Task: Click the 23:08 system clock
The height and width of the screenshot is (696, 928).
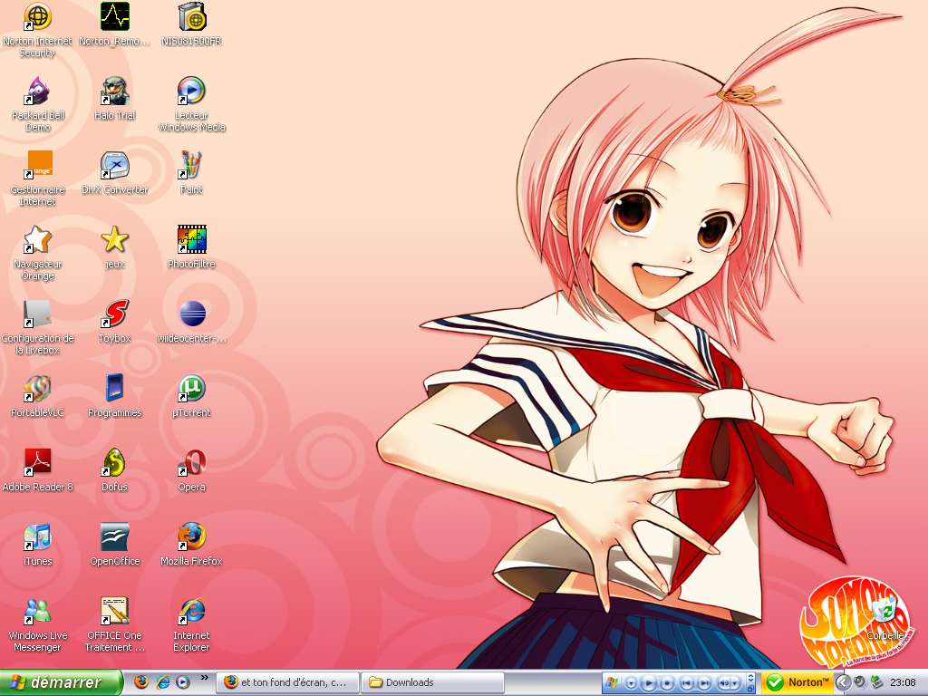Action: [x=903, y=682]
